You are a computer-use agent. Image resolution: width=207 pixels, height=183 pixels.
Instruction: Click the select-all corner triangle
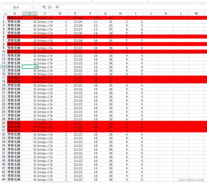tap(5, 14)
